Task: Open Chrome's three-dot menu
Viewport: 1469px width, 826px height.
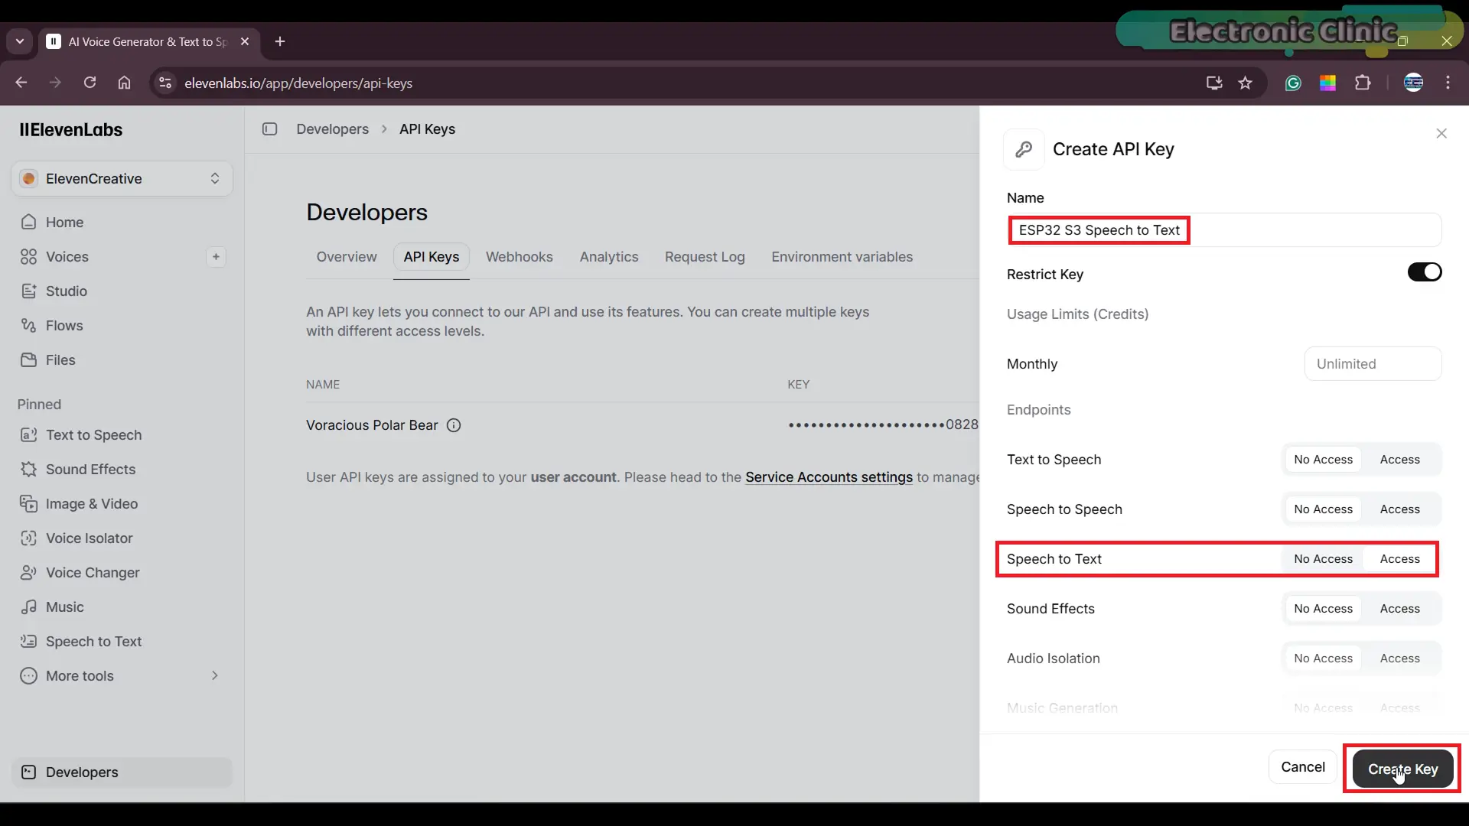Action: click(x=1448, y=83)
